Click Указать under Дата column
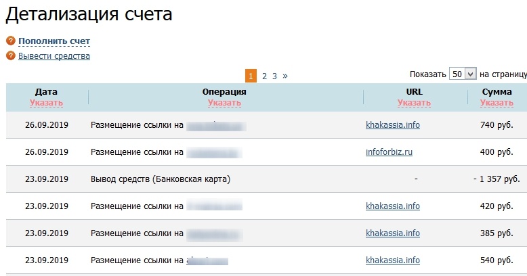 click(46, 103)
